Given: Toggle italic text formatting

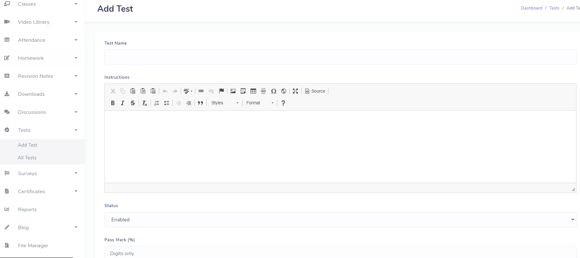Looking at the screenshot, I should (x=123, y=103).
